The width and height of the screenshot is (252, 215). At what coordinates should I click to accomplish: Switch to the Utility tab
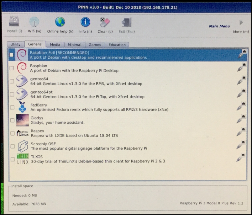pyautogui.click(x=16, y=45)
